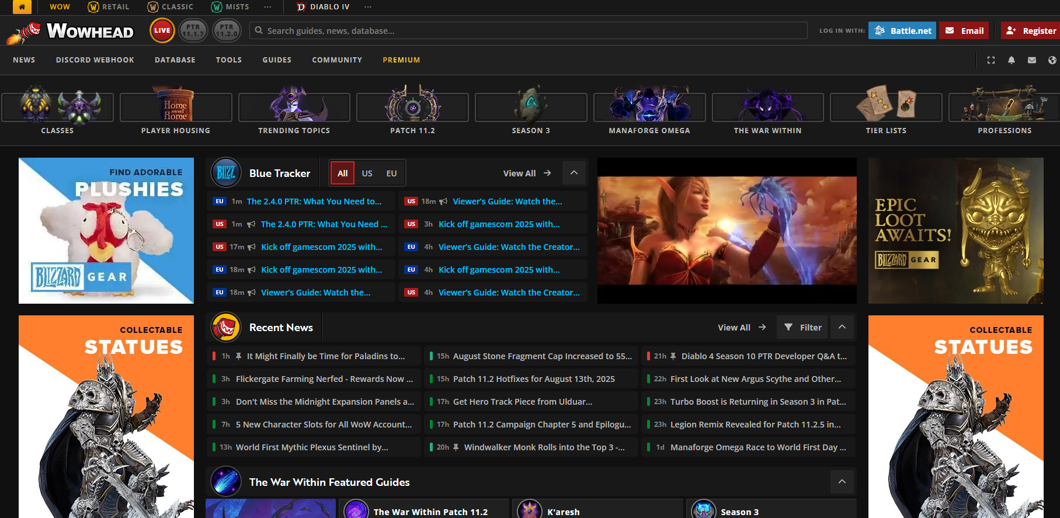Filter Blue Tracker to EU posts

click(391, 173)
